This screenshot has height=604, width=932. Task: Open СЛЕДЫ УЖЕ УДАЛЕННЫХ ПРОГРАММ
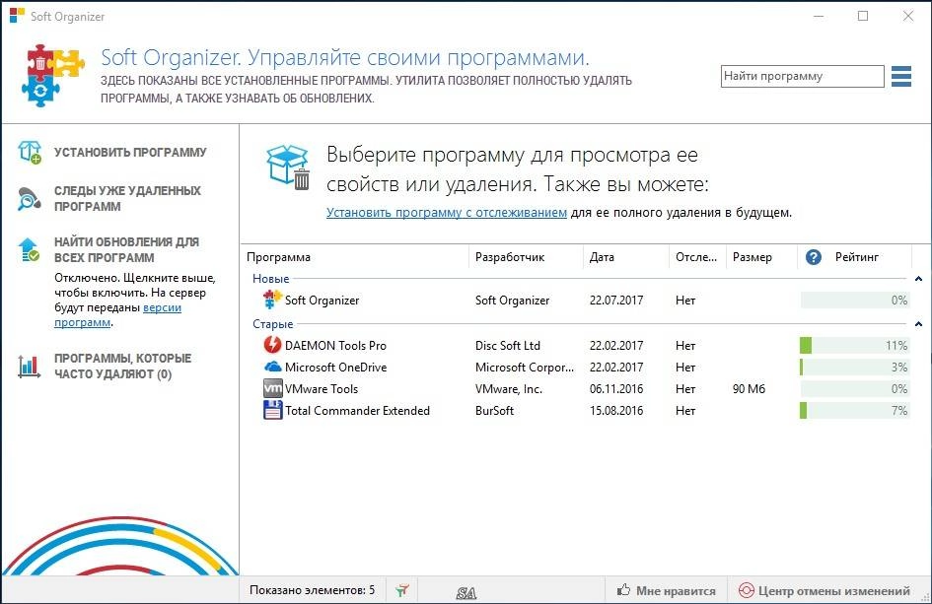[127, 199]
